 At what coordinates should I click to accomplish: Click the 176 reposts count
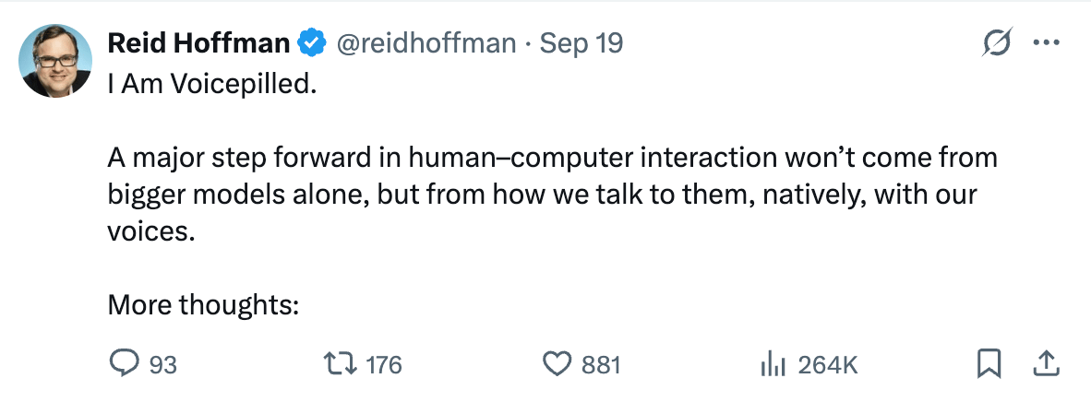point(384,365)
